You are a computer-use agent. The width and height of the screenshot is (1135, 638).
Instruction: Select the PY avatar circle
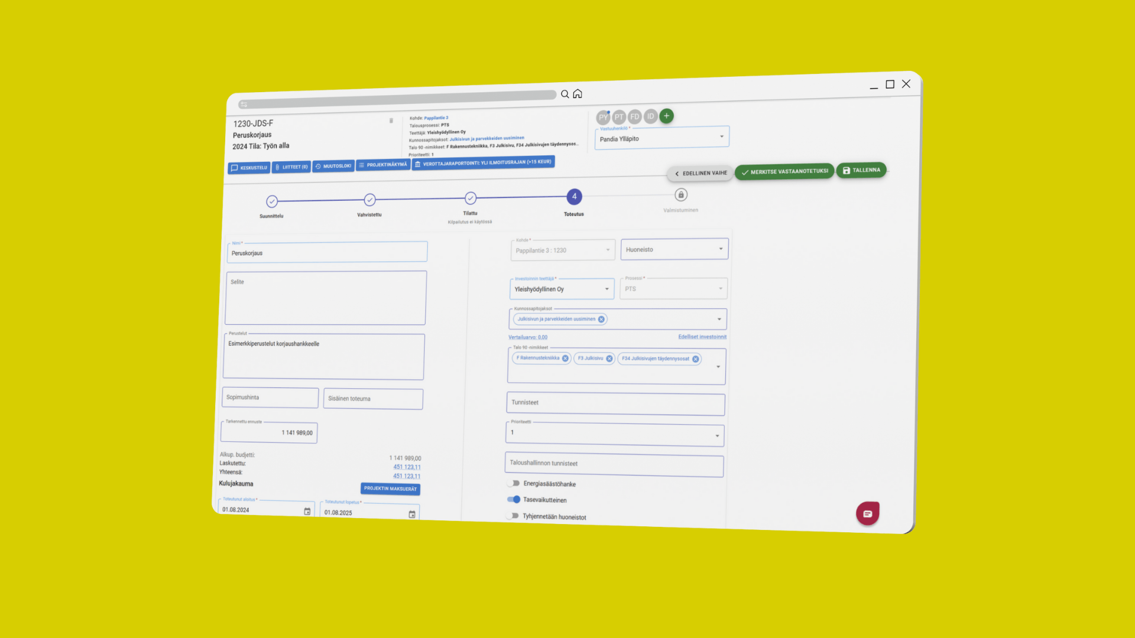(x=603, y=117)
